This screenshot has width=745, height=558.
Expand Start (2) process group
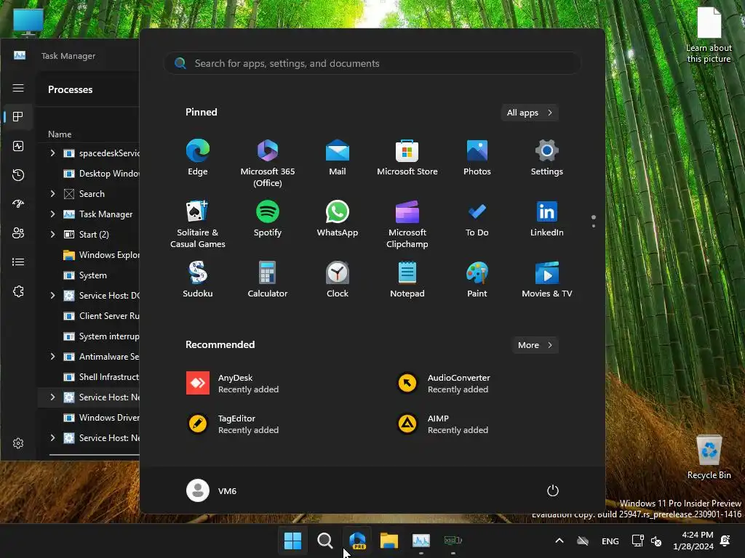coord(52,235)
